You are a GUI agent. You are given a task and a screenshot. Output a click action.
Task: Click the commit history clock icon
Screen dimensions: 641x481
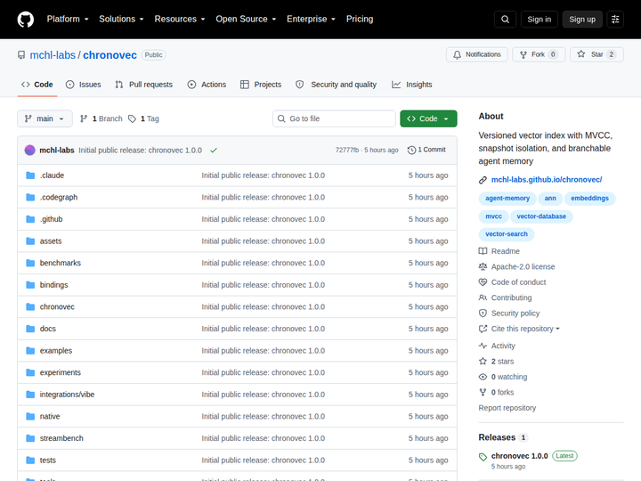click(x=411, y=151)
